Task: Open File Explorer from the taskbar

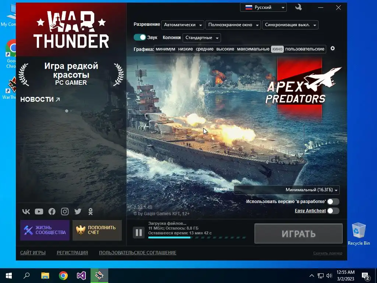Action: point(45,276)
